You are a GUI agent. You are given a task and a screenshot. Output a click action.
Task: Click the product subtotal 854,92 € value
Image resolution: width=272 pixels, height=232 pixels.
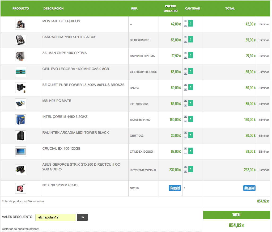pos(263,201)
